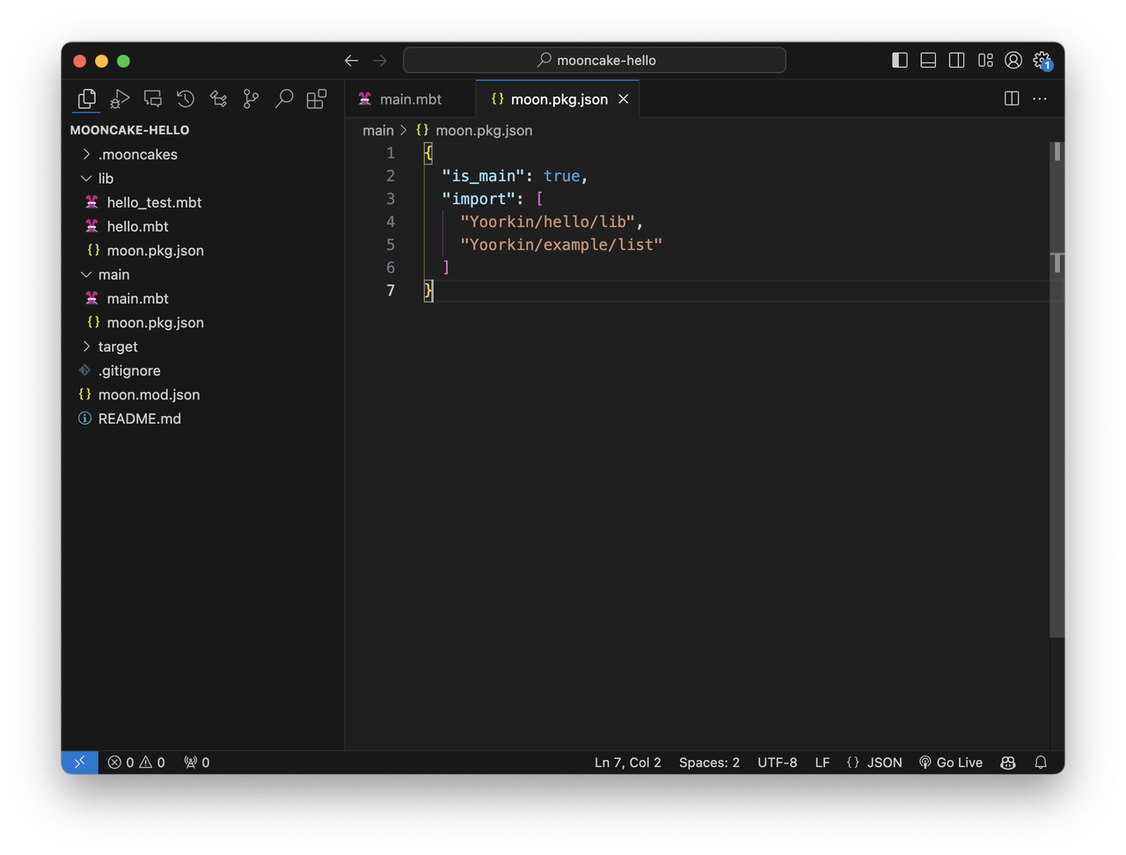
Task: Expand the .mooncakes folder
Action: tap(202, 154)
